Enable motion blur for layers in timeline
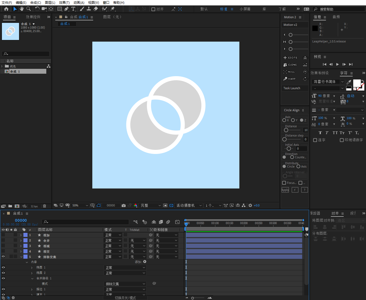The height and width of the screenshot is (300, 366). click(168, 222)
